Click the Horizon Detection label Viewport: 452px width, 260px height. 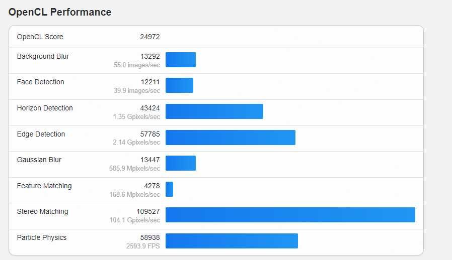pyautogui.click(x=45, y=108)
